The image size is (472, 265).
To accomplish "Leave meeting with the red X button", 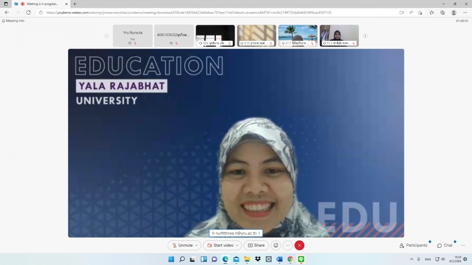I will click(x=299, y=245).
